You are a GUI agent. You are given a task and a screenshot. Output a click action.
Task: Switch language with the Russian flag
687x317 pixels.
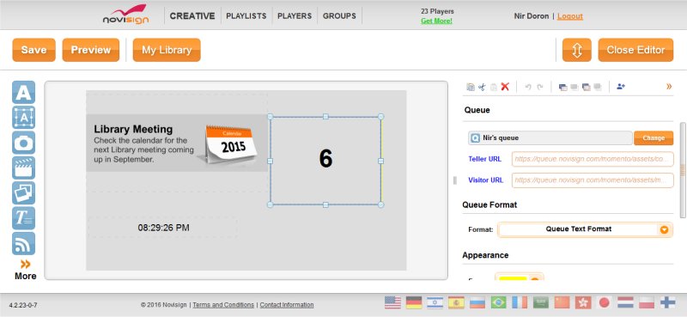[x=477, y=302]
